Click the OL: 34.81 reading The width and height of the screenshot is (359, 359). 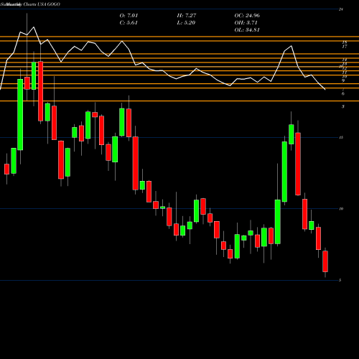(247, 30)
